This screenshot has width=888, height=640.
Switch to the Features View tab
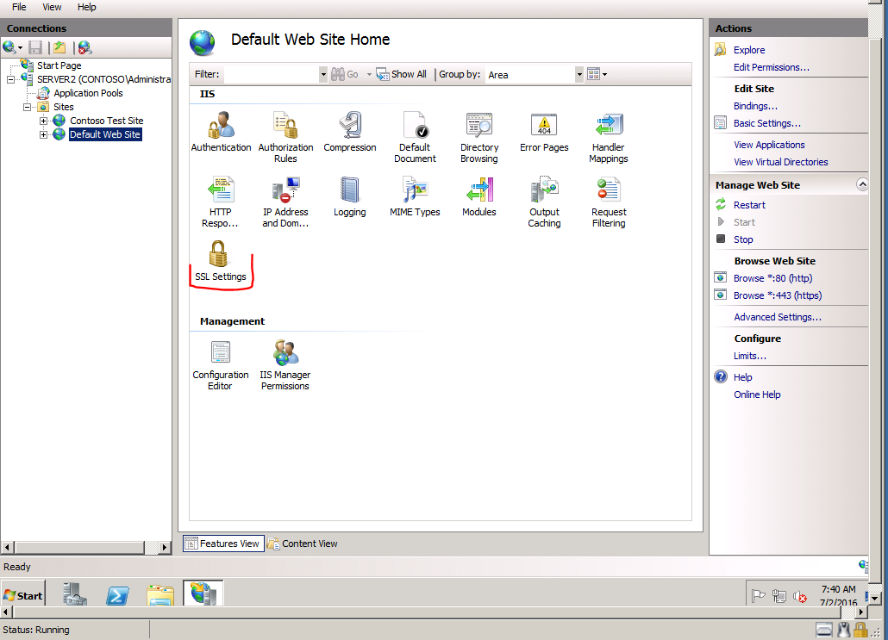223,544
